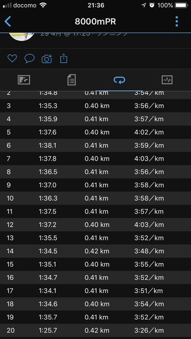Select lap 9 row with 1:37.0
This screenshot has width=191, height=339.
[95, 185]
